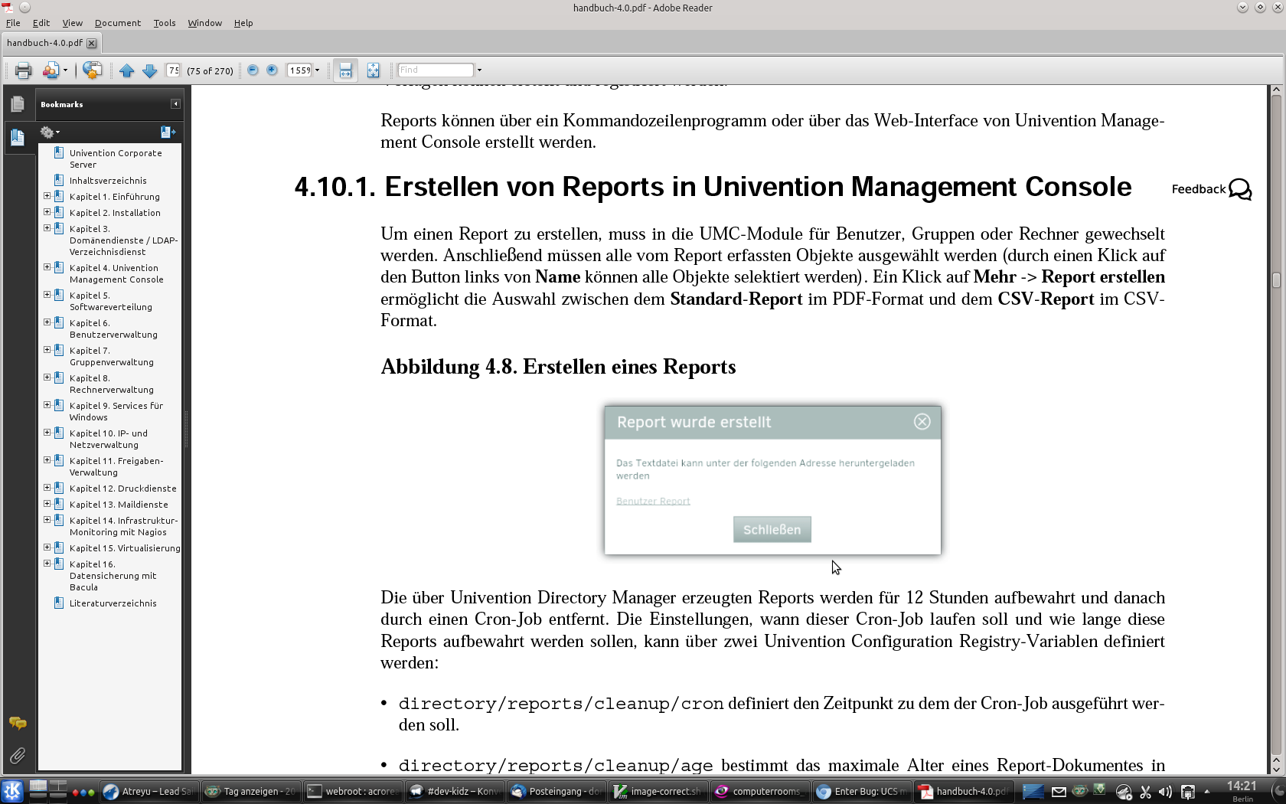Select the Literaturverzeichnis bookmark
Image resolution: width=1286 pixels, height=804 pixels.
tap(113, 603)
